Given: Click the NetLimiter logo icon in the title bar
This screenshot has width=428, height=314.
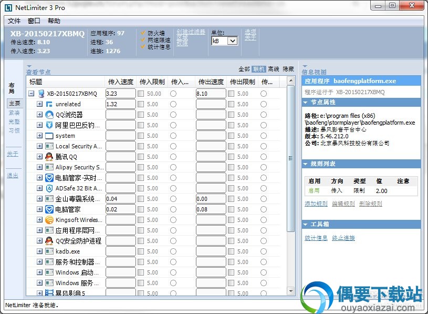Looking at the screenshot, I should click(x=8, y=8).
